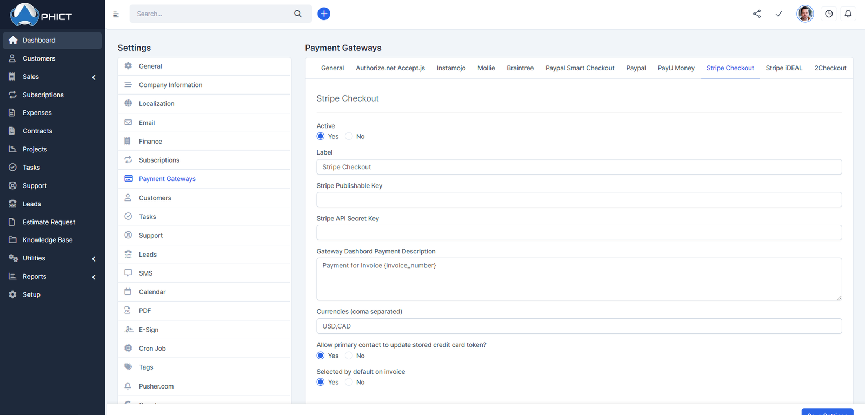
Task: Click the Knowledge Base folder icon
Action: [x=12, y=240]
